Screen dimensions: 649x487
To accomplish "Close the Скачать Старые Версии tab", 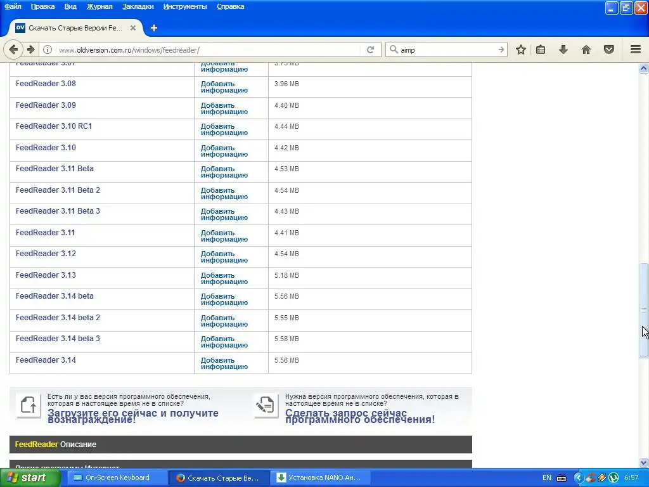I will 133,28.
